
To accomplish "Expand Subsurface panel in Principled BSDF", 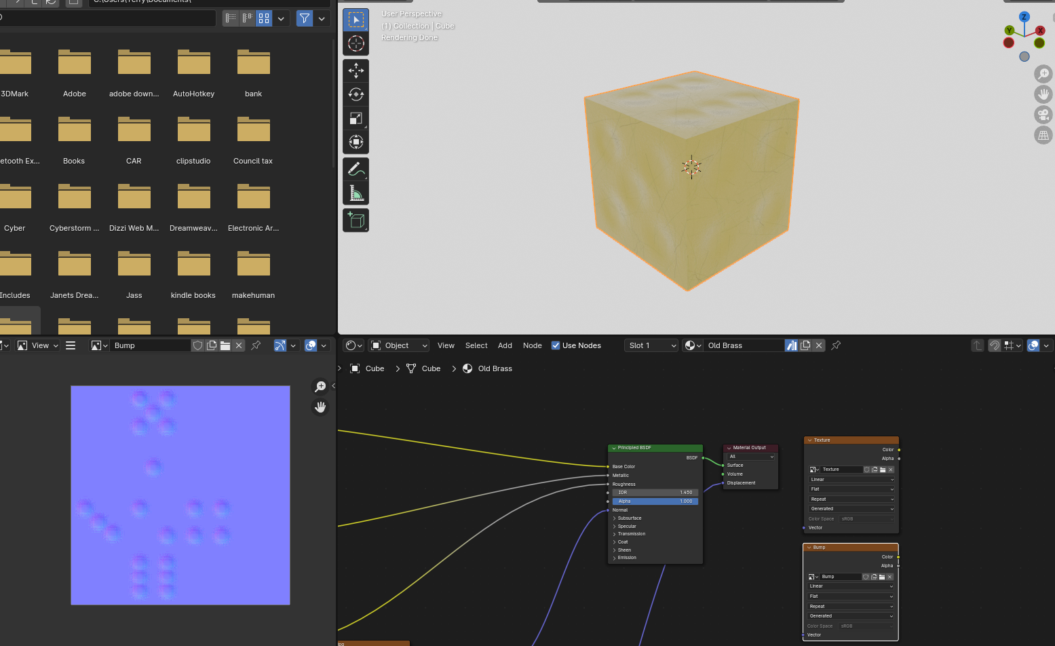I will (629, 518).
